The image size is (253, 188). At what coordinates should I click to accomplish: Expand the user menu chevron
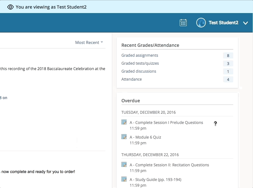tap(245, 23)
